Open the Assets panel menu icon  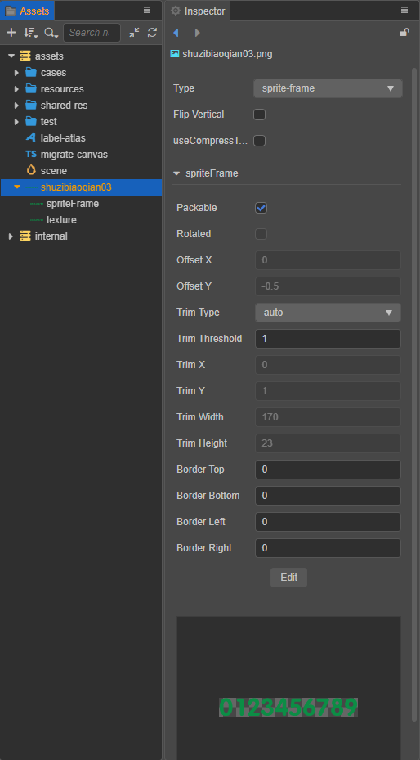147,10
